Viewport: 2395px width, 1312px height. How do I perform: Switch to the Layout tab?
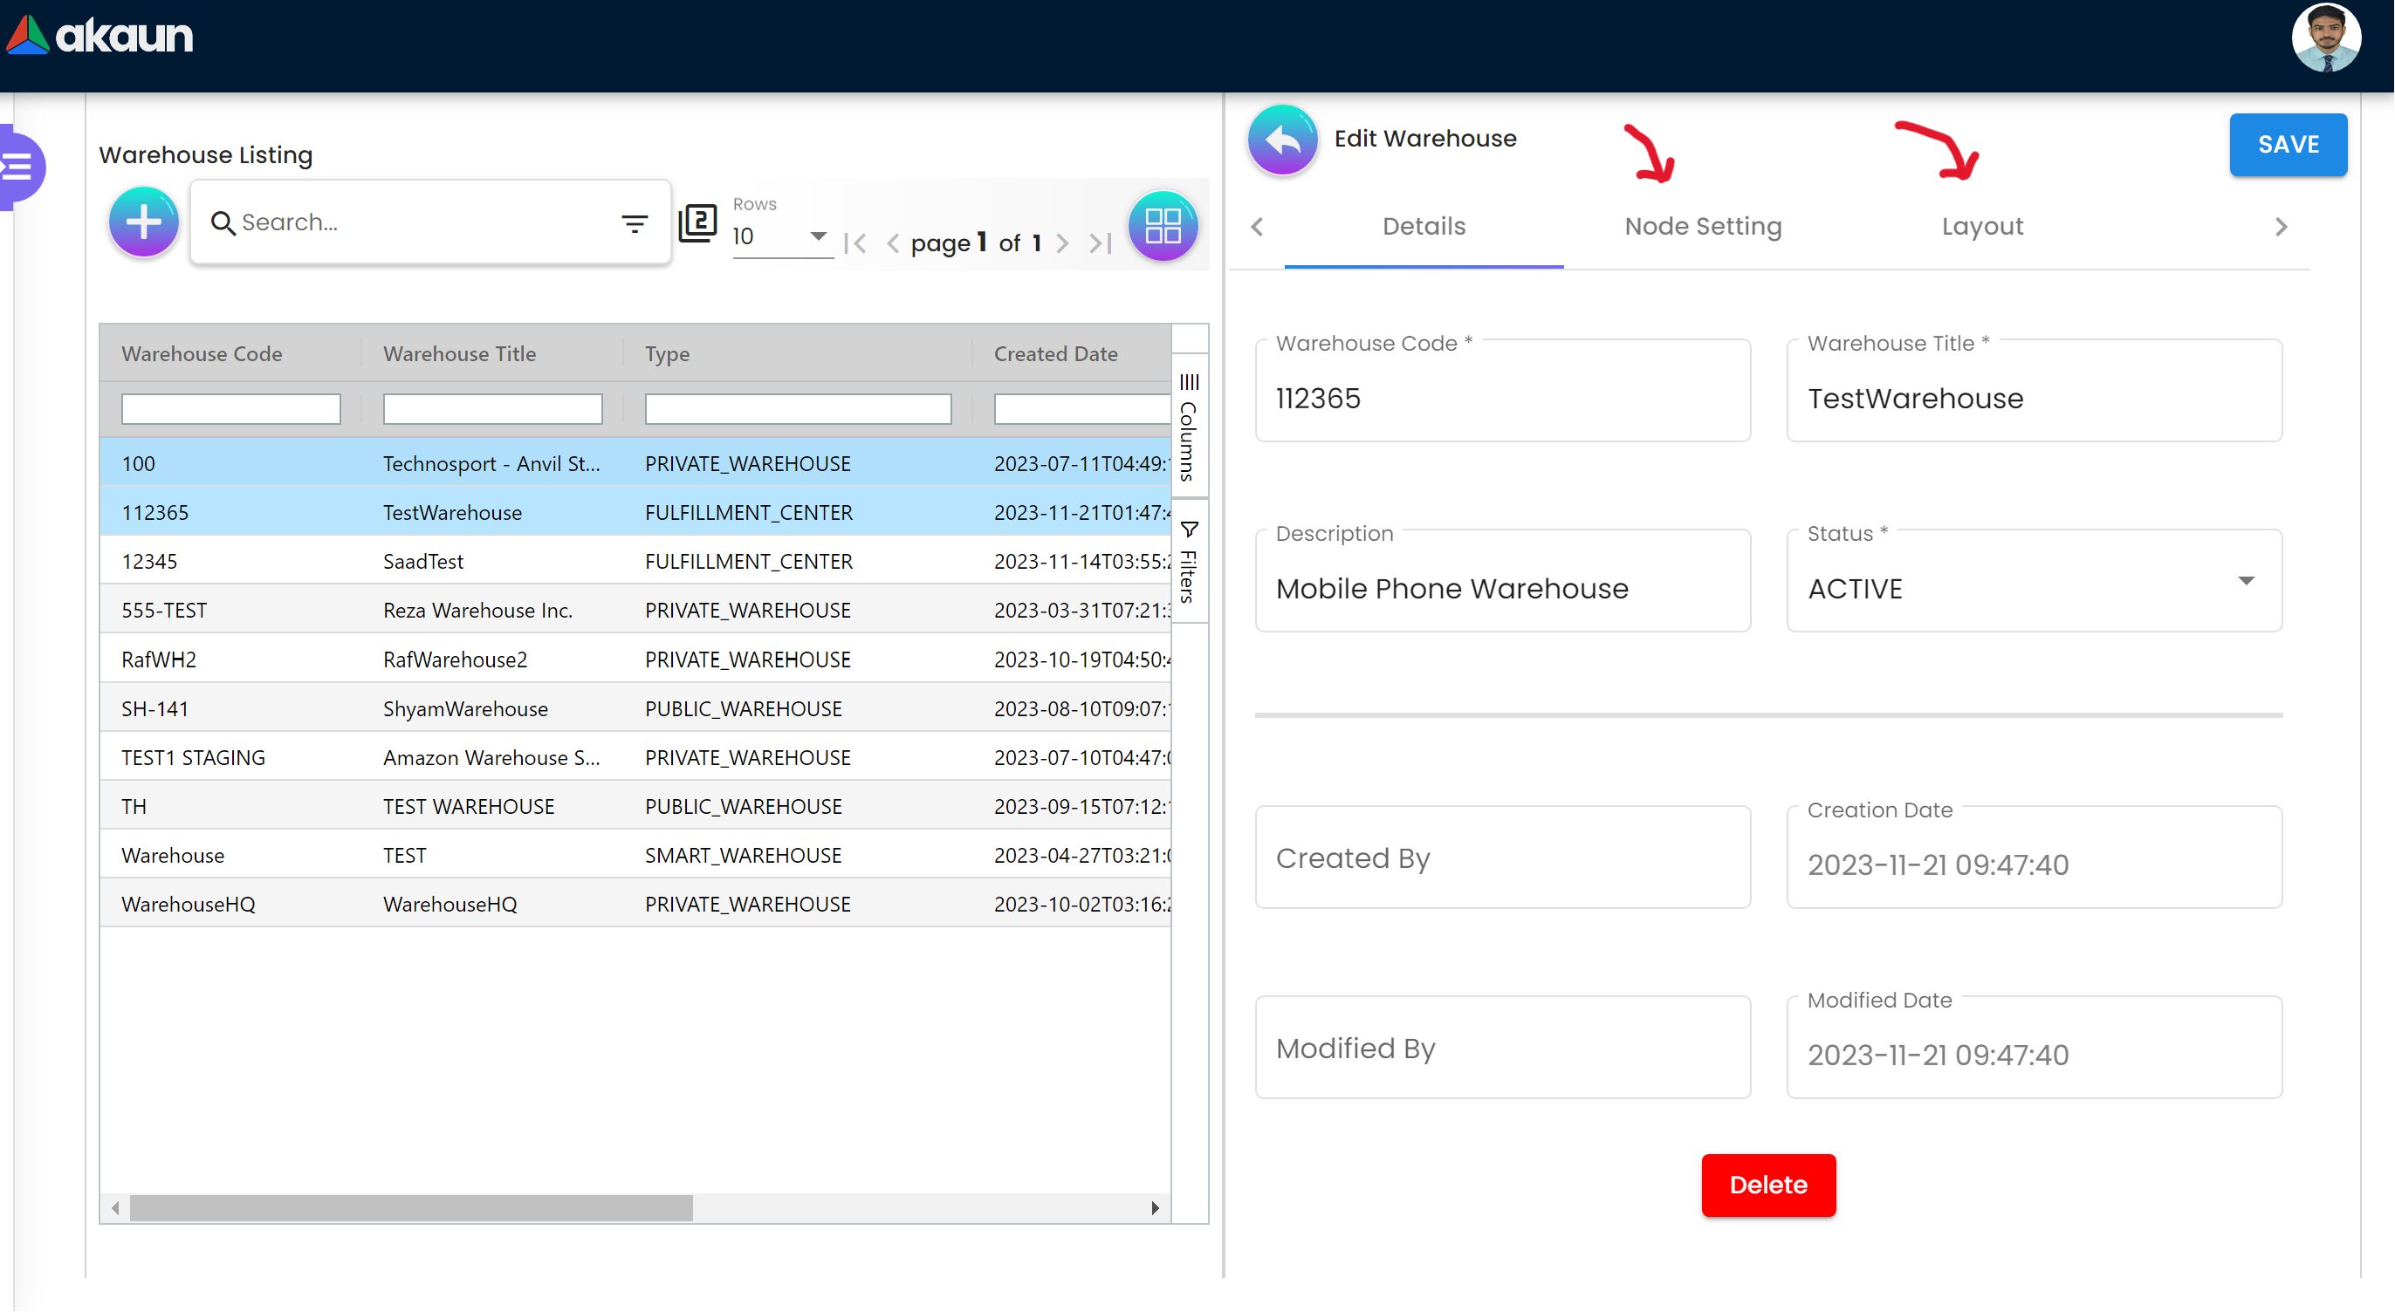pos(1981,227)
